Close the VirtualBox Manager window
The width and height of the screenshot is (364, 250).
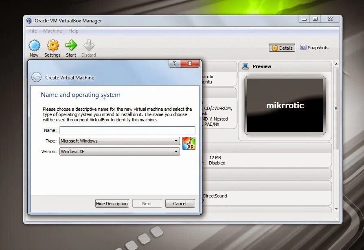click(x=330, y=19)
